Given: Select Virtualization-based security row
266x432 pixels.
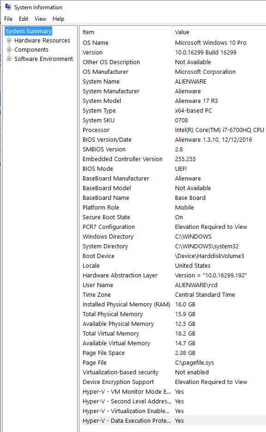Looking at the screenshot, I should tap(173, 372).
